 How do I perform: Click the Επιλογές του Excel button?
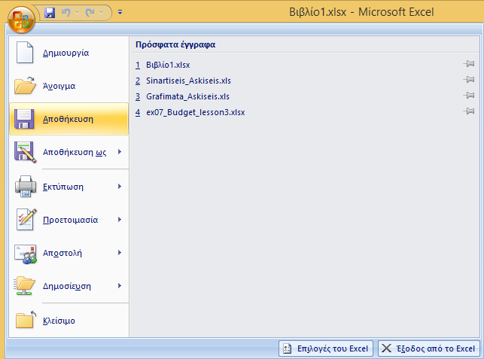326,348
